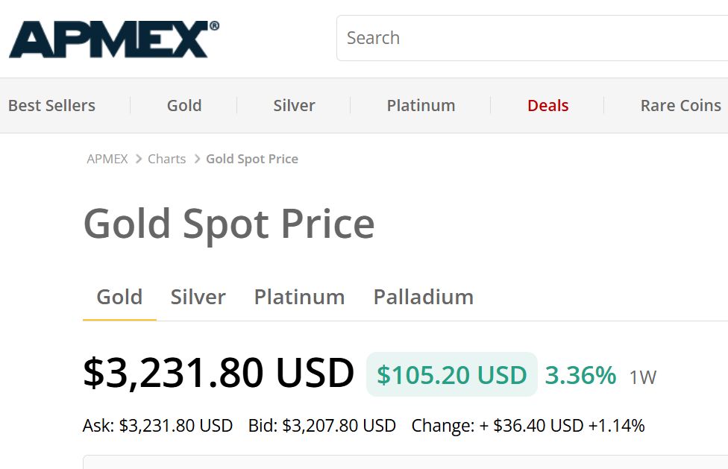Select the Gold price tab
This screenshot has width=728, height=469.
119,298
